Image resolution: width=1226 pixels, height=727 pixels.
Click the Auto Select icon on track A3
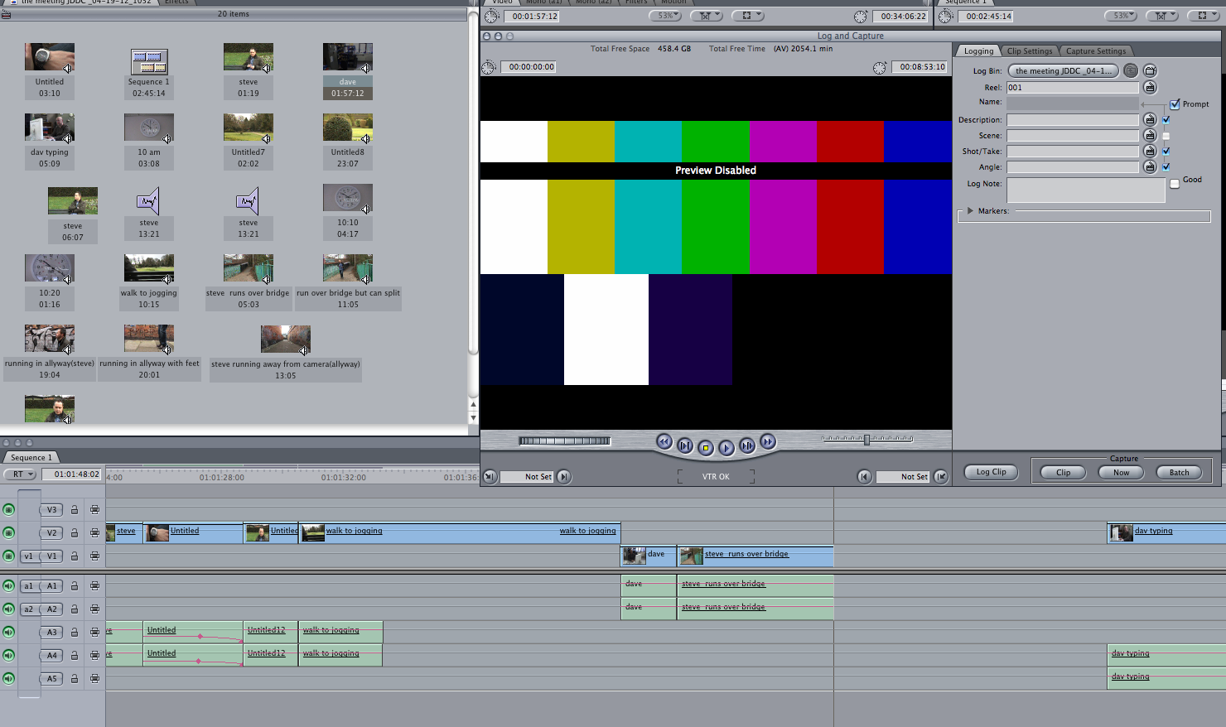coord(95,632)
